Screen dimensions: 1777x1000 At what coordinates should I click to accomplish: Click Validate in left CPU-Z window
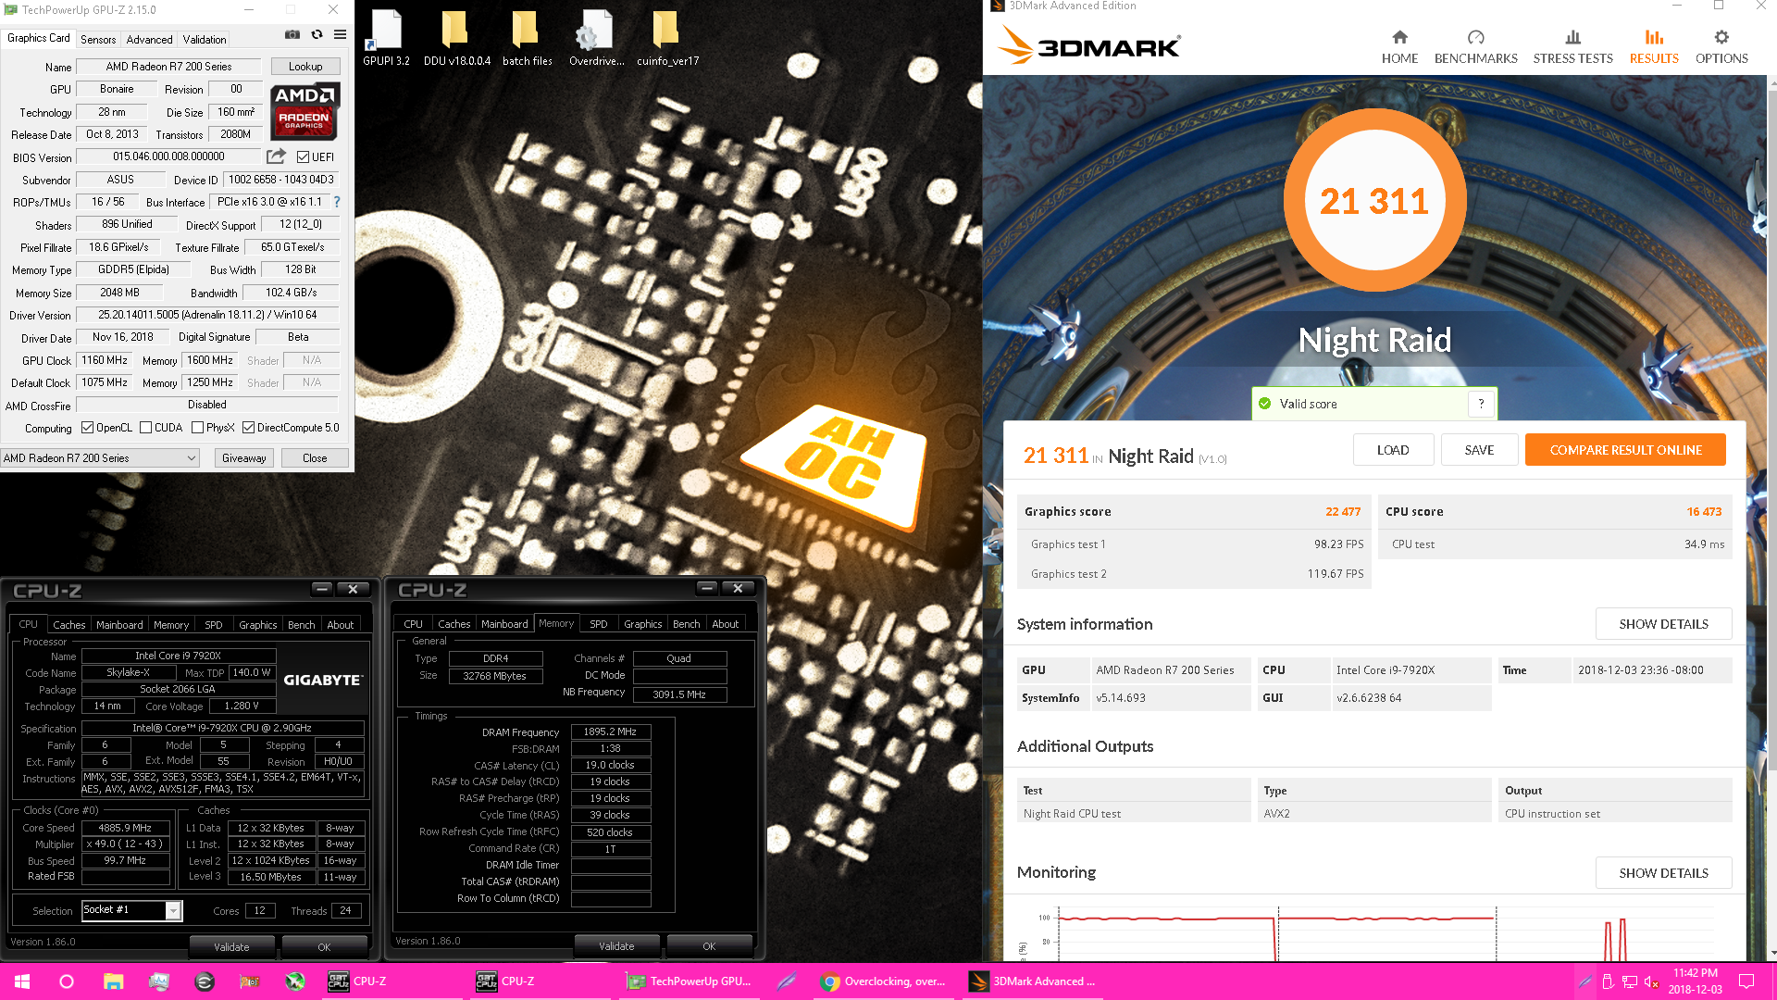point(231,947)
